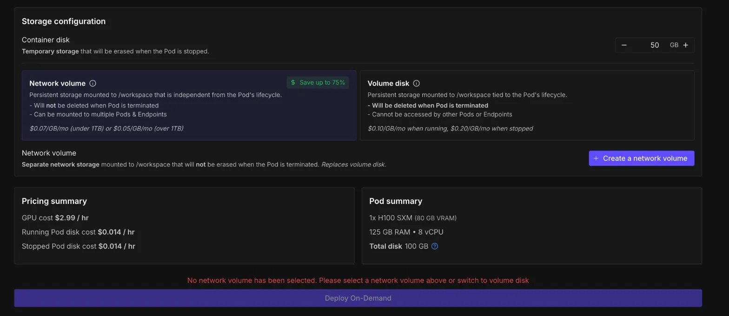729x316 pixels.
Task: Click the GB unit label beside disk size
Action: coord(674,45)
